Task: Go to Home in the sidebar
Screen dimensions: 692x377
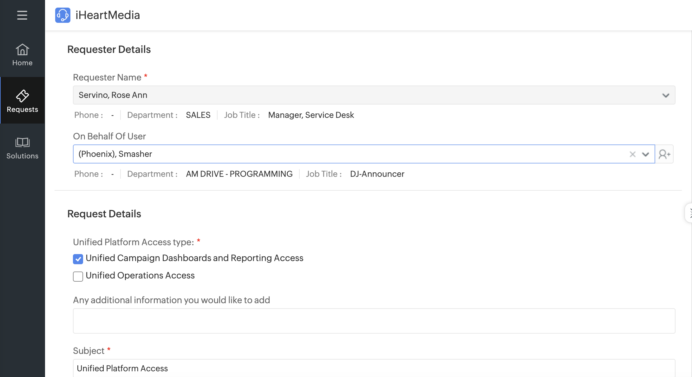Action: click(22, 55)
